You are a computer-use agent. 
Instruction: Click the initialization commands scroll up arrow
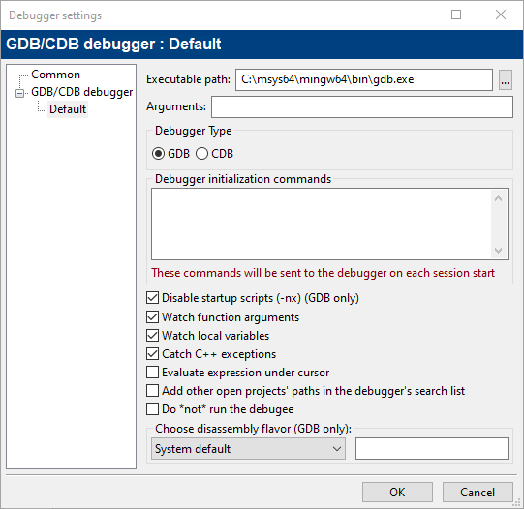coord(498,198)
